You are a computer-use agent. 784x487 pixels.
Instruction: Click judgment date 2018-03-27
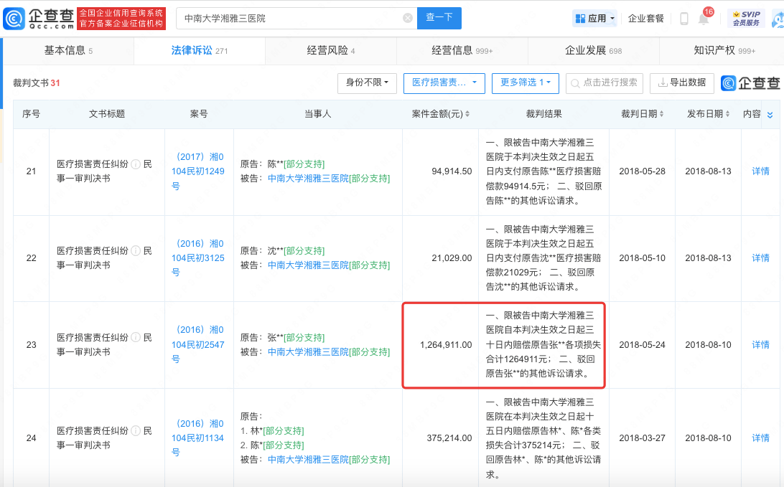tap(642, 438)
